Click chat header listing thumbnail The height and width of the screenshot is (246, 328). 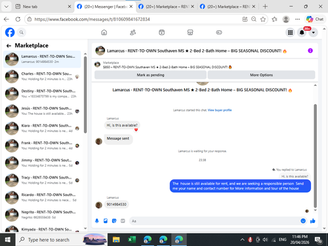tap(100, 51)
